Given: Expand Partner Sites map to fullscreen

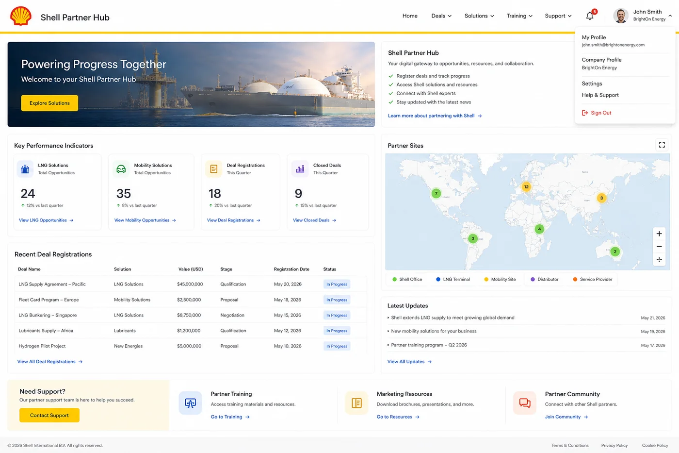Looking at the screenshot, I should pos(662,145).
